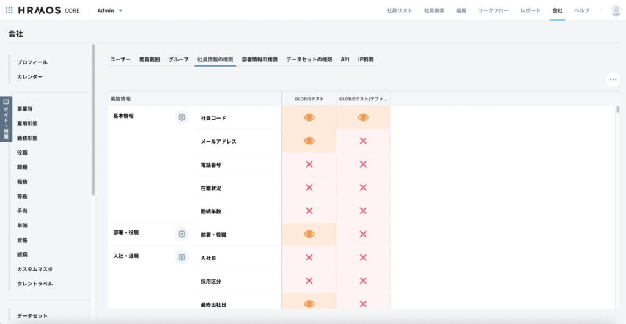Open the three-dot more options menu
The image size is (626, 324).
point(613,79)
